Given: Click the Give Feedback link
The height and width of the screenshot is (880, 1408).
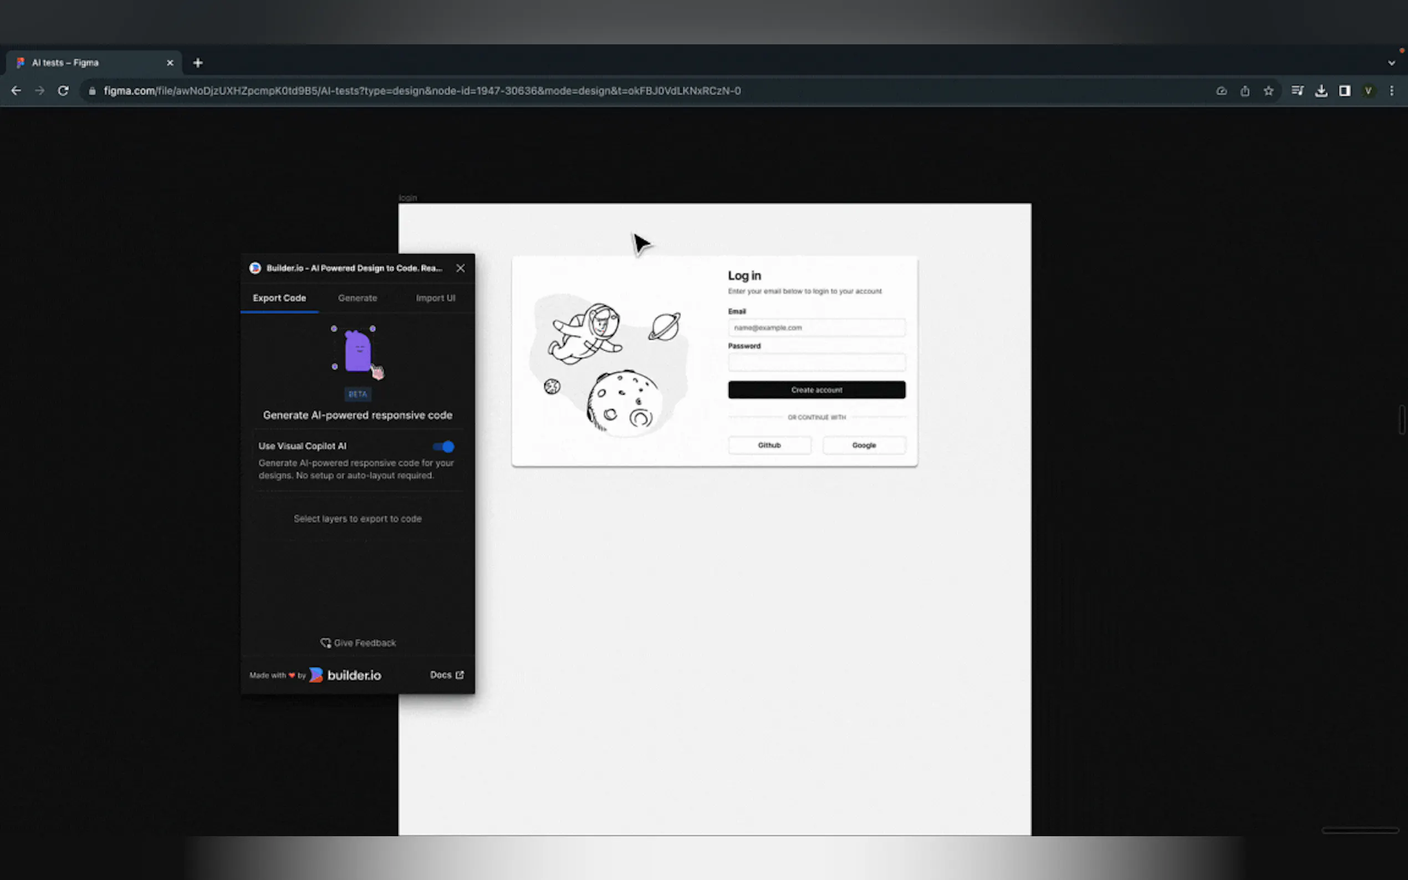Looking at the screenshot, I should click(x=358, y=642).
